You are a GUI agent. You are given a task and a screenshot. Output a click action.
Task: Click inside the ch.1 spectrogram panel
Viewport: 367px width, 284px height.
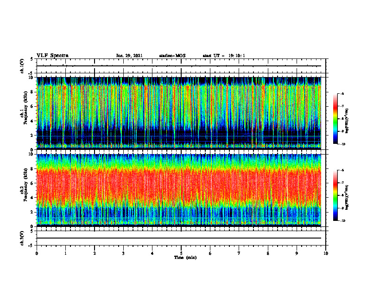tap(179, 113)
